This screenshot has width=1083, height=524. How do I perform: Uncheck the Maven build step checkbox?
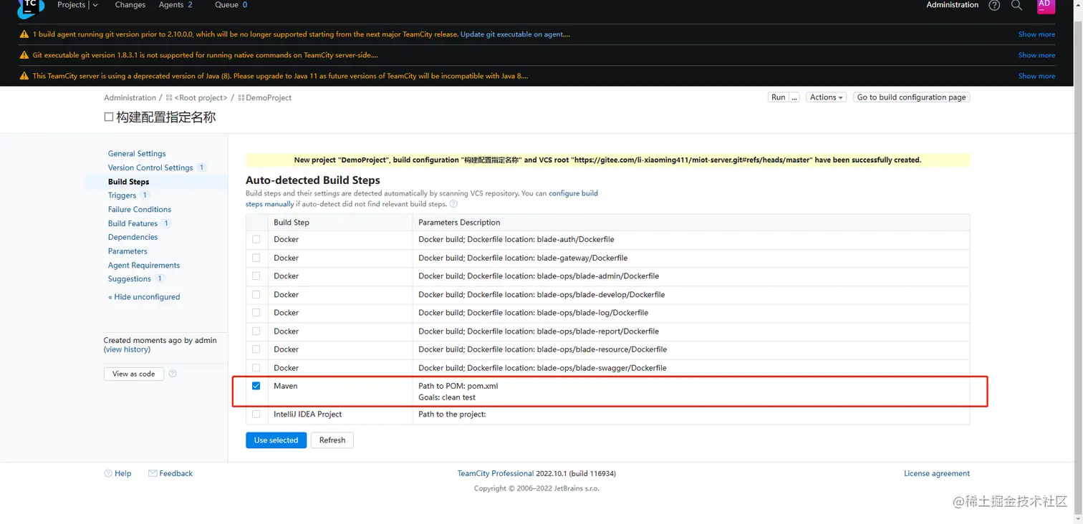(x=256, y=386)
